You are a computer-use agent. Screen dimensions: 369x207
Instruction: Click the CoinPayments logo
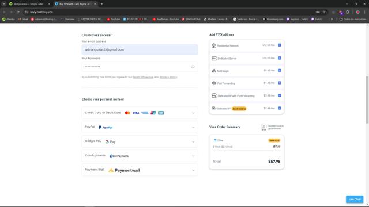tap(119, 156)
